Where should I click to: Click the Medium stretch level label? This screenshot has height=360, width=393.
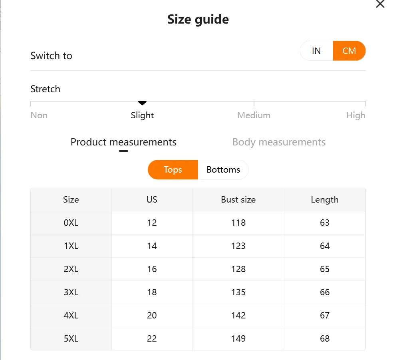coord(254,115)
